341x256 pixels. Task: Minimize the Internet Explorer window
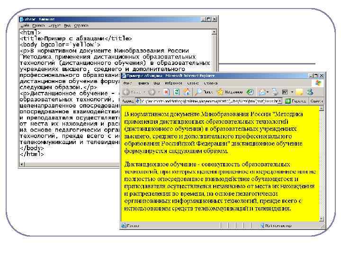pos(311,75)
